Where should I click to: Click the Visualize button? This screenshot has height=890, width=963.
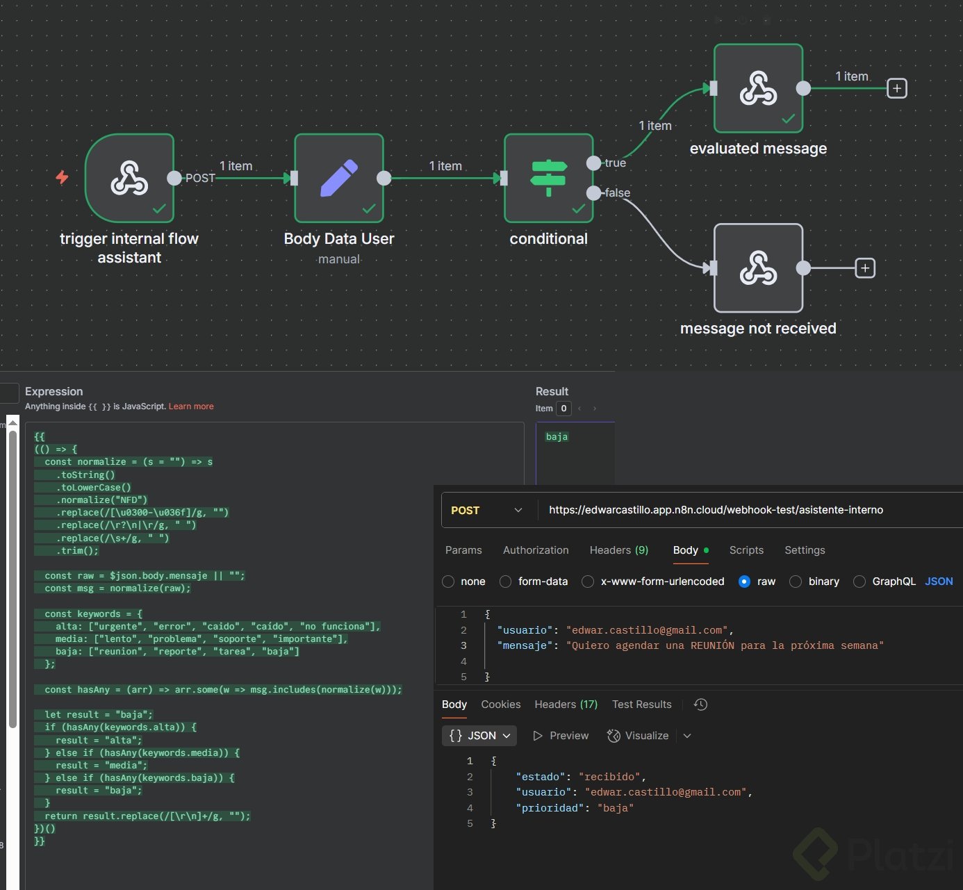point(638,736)
